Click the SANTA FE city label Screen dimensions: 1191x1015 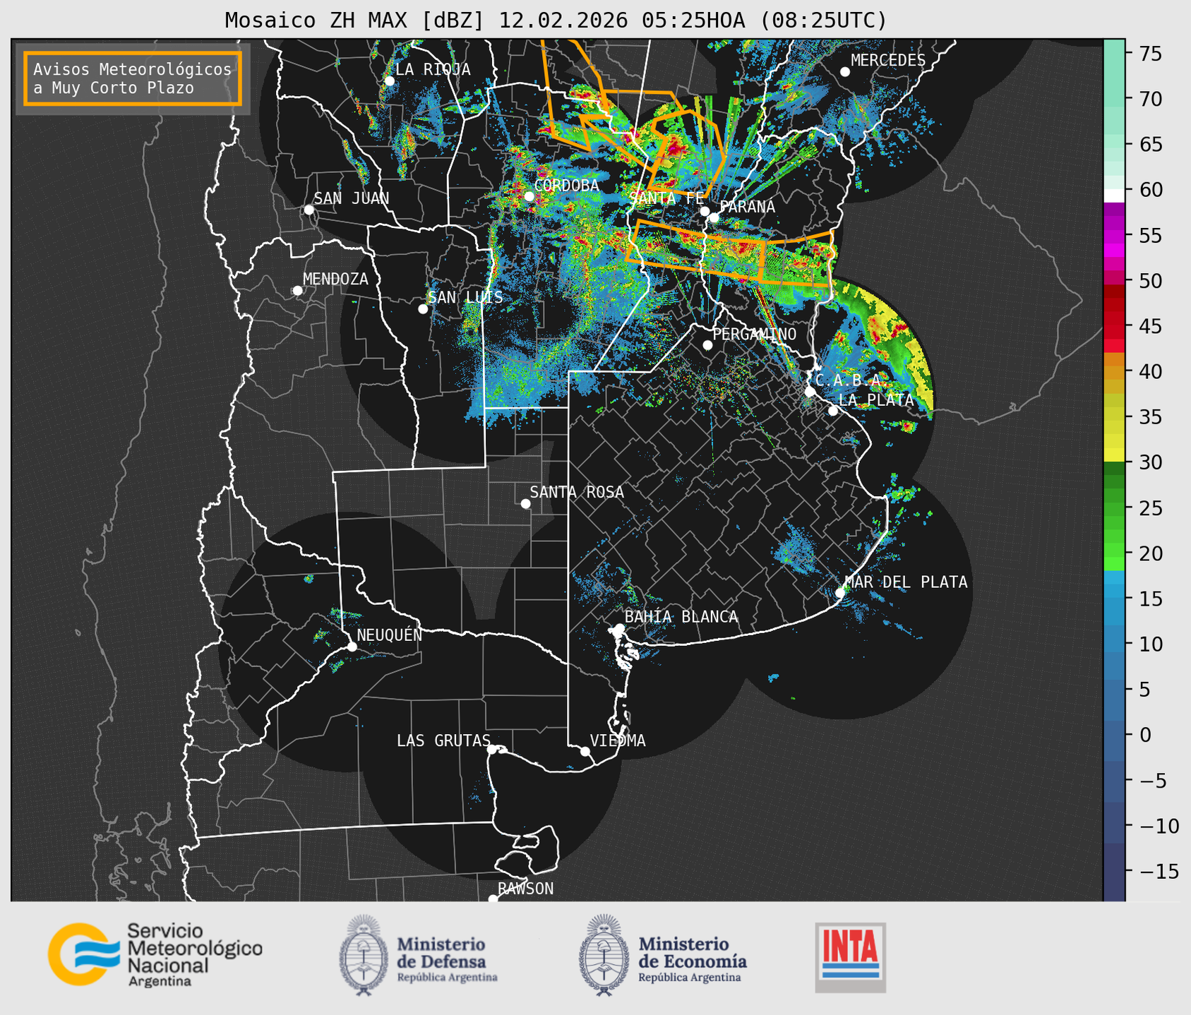click(x=666, y=198)
